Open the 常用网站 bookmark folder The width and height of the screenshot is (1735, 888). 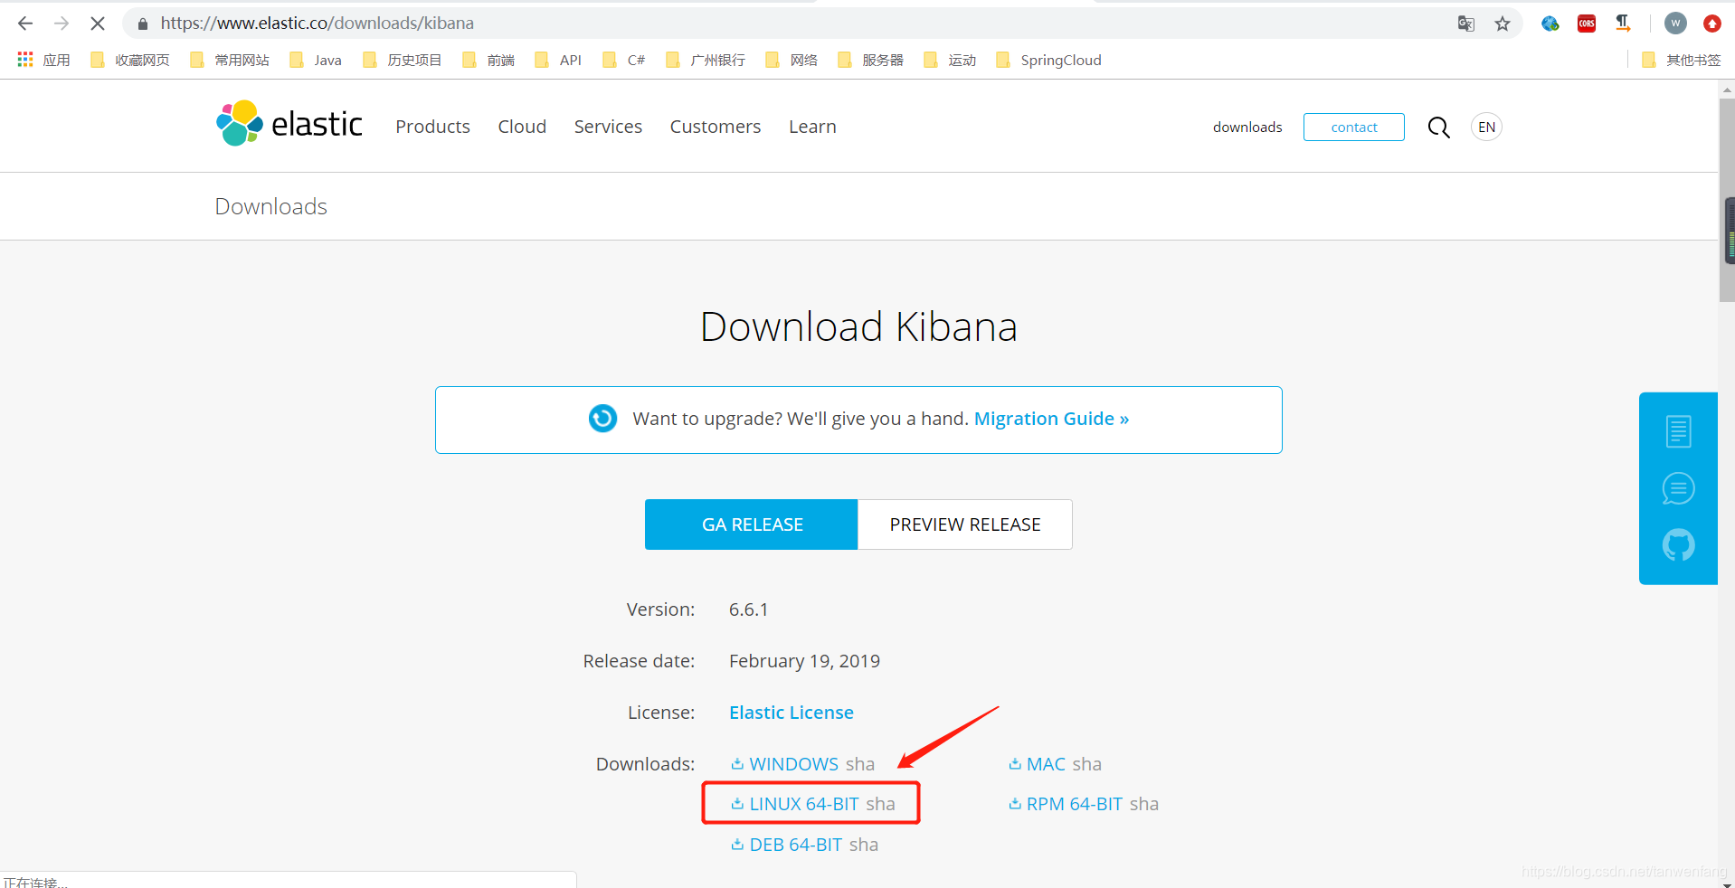tap(230, 60)
